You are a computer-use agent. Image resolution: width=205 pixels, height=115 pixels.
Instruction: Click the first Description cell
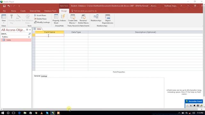[x=145, y=35]
